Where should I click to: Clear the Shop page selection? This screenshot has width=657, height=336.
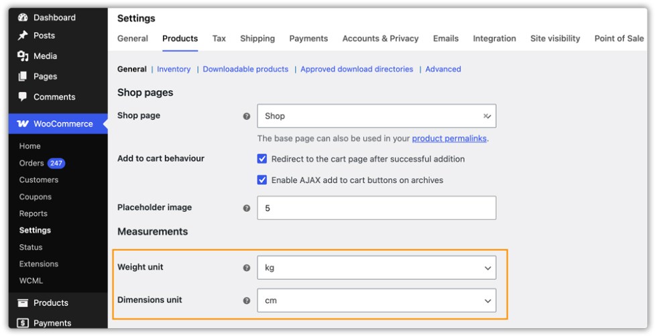(485, 116)
